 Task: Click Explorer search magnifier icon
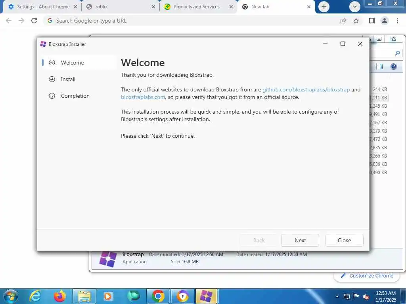[397, 53]
